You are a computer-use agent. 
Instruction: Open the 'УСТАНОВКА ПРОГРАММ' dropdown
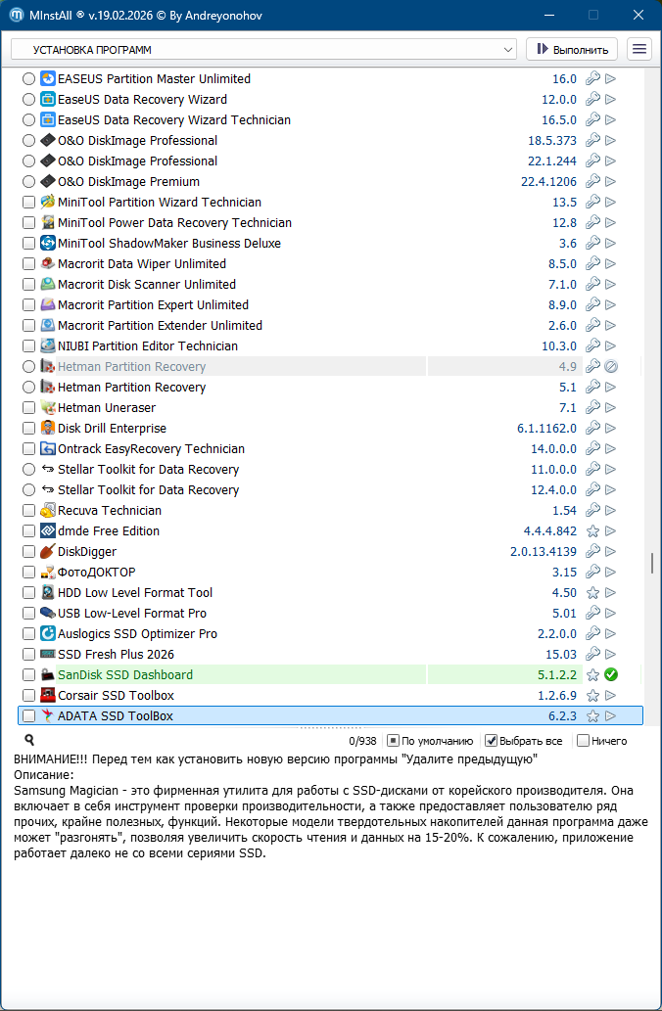tap(263, 49)
